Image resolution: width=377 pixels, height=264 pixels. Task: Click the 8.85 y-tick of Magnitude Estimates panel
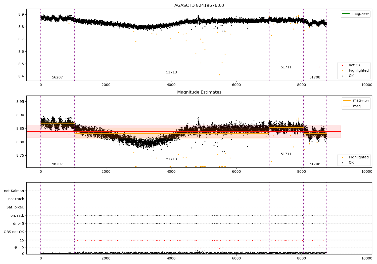(20, 128)
